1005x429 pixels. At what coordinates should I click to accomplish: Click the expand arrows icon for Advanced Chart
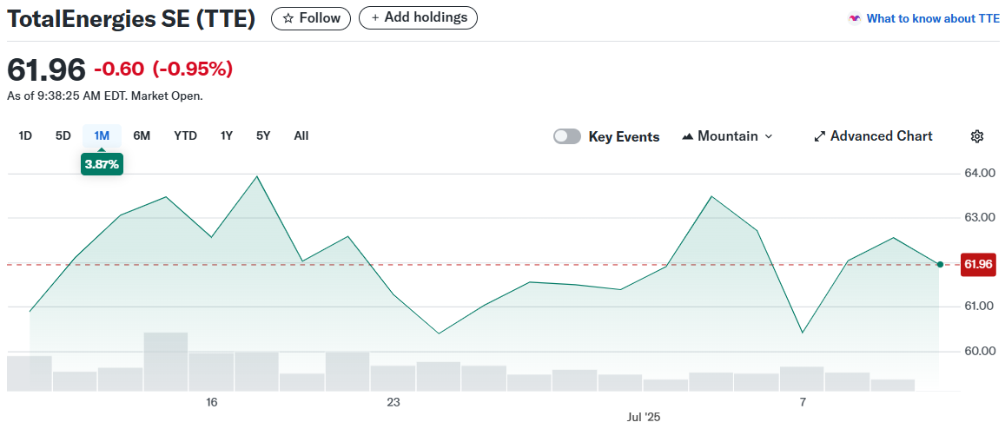point(819,136)
